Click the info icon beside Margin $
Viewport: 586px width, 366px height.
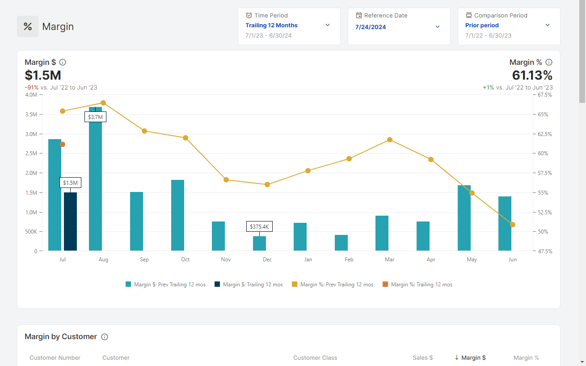pos(63,62)
